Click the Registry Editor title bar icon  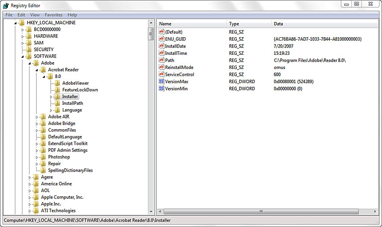click(x=6, y=5)
